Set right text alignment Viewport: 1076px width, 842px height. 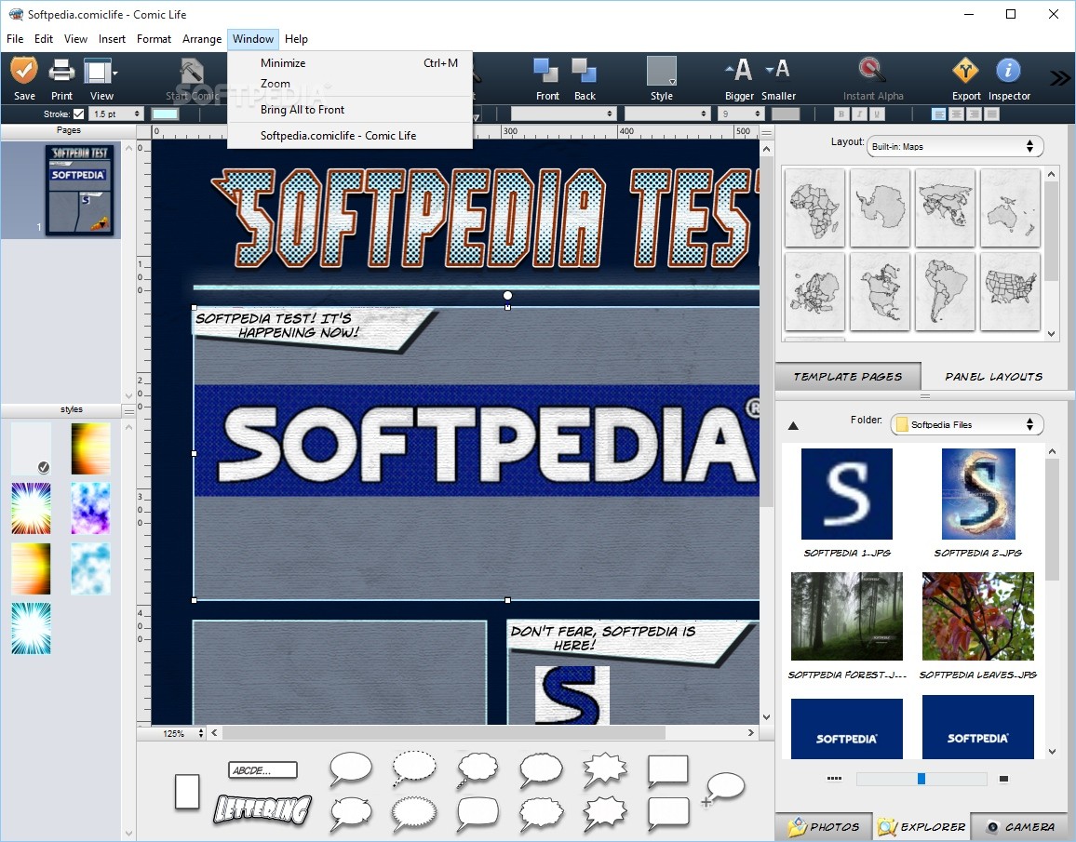tap(974, 114)
